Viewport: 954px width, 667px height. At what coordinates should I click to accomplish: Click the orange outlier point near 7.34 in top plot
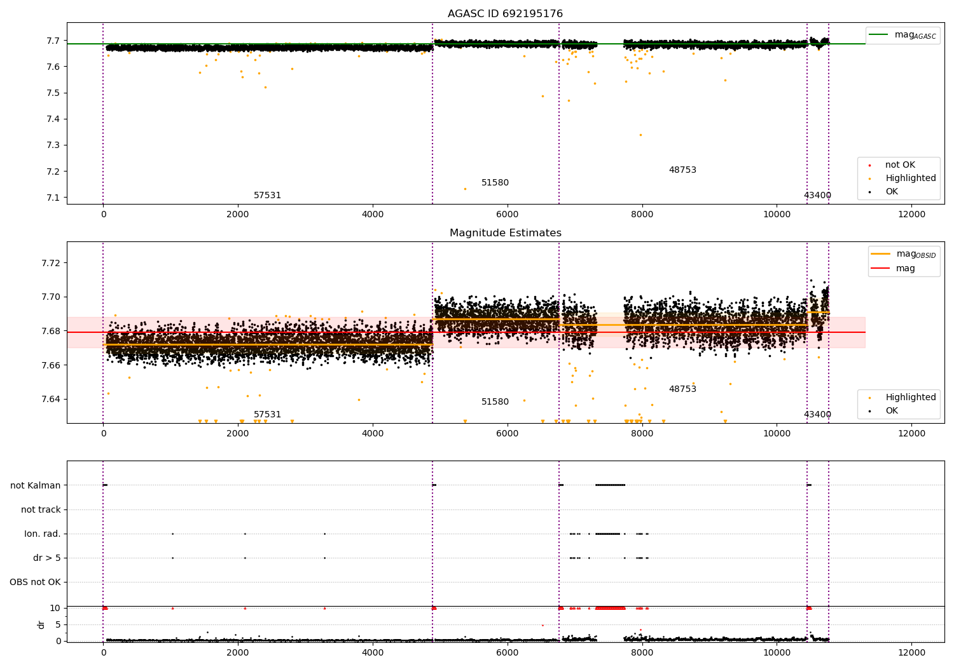(x=640, y=135)
